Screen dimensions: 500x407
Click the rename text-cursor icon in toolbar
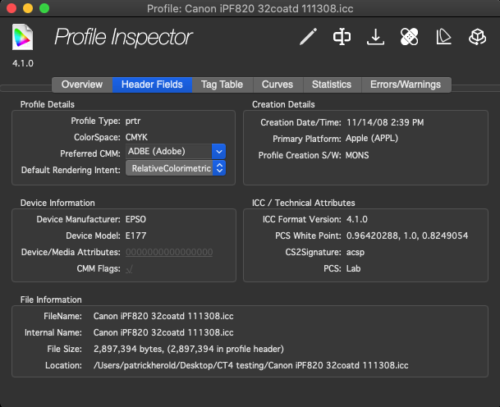342,37
